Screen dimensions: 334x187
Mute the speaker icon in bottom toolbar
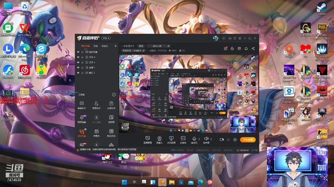pos(206,139)
